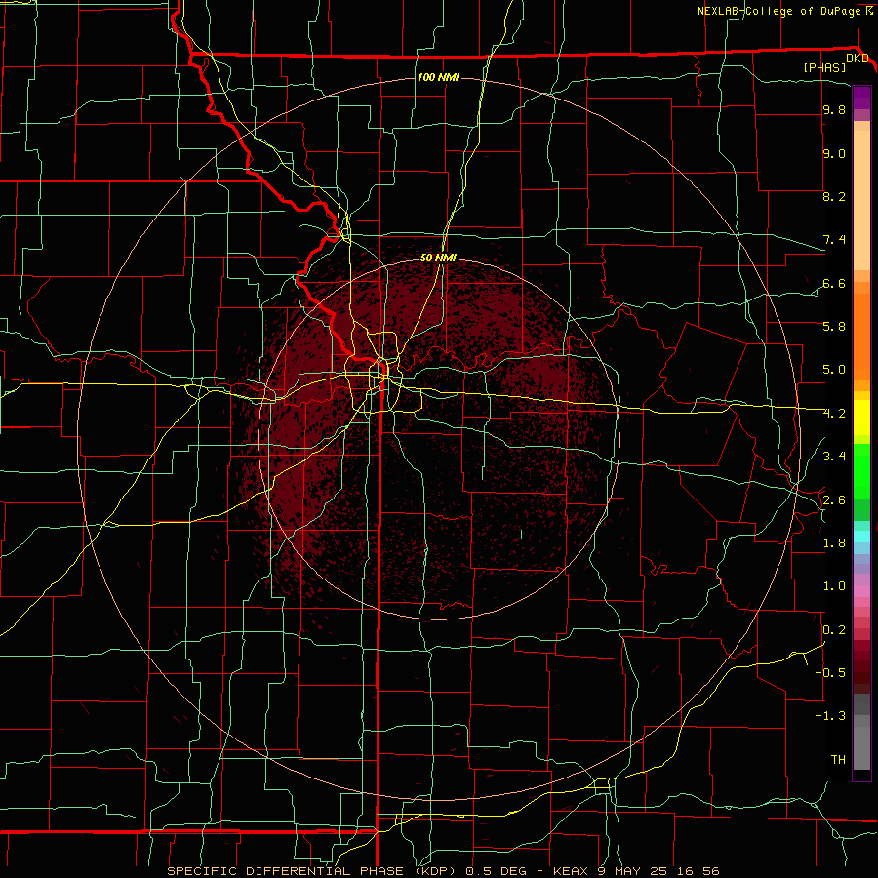Click the 6.6 scale value
Image resolution: width=878 pixels, height=878 pixels.
(834, 284)
